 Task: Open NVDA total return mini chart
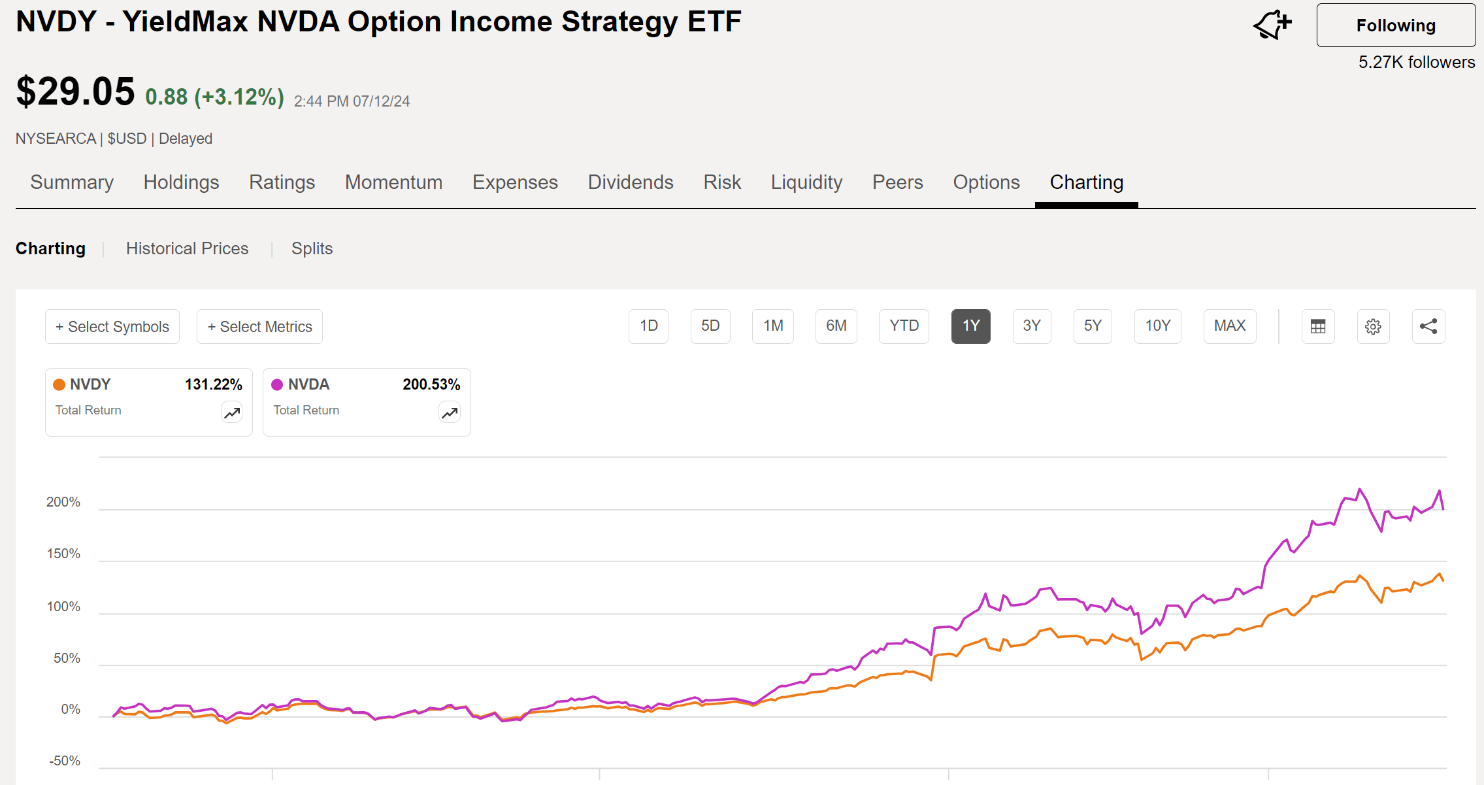click(x=449, y=412)
